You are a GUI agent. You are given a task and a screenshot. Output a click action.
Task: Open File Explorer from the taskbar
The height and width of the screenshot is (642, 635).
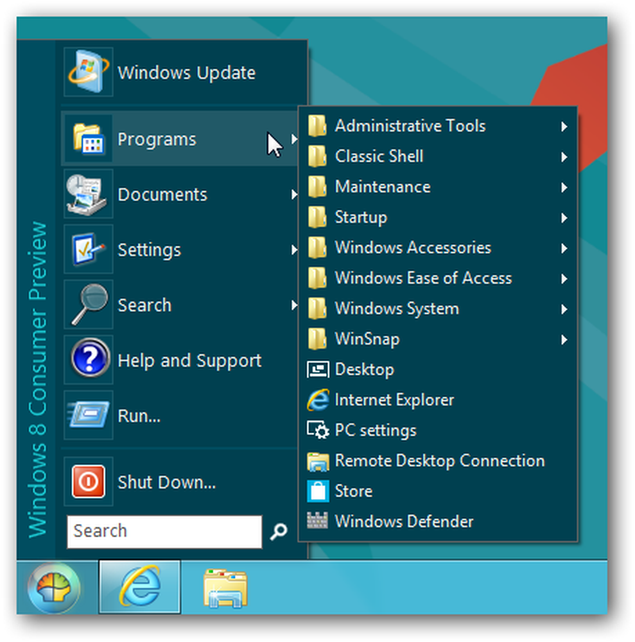[x=225, y=588]
